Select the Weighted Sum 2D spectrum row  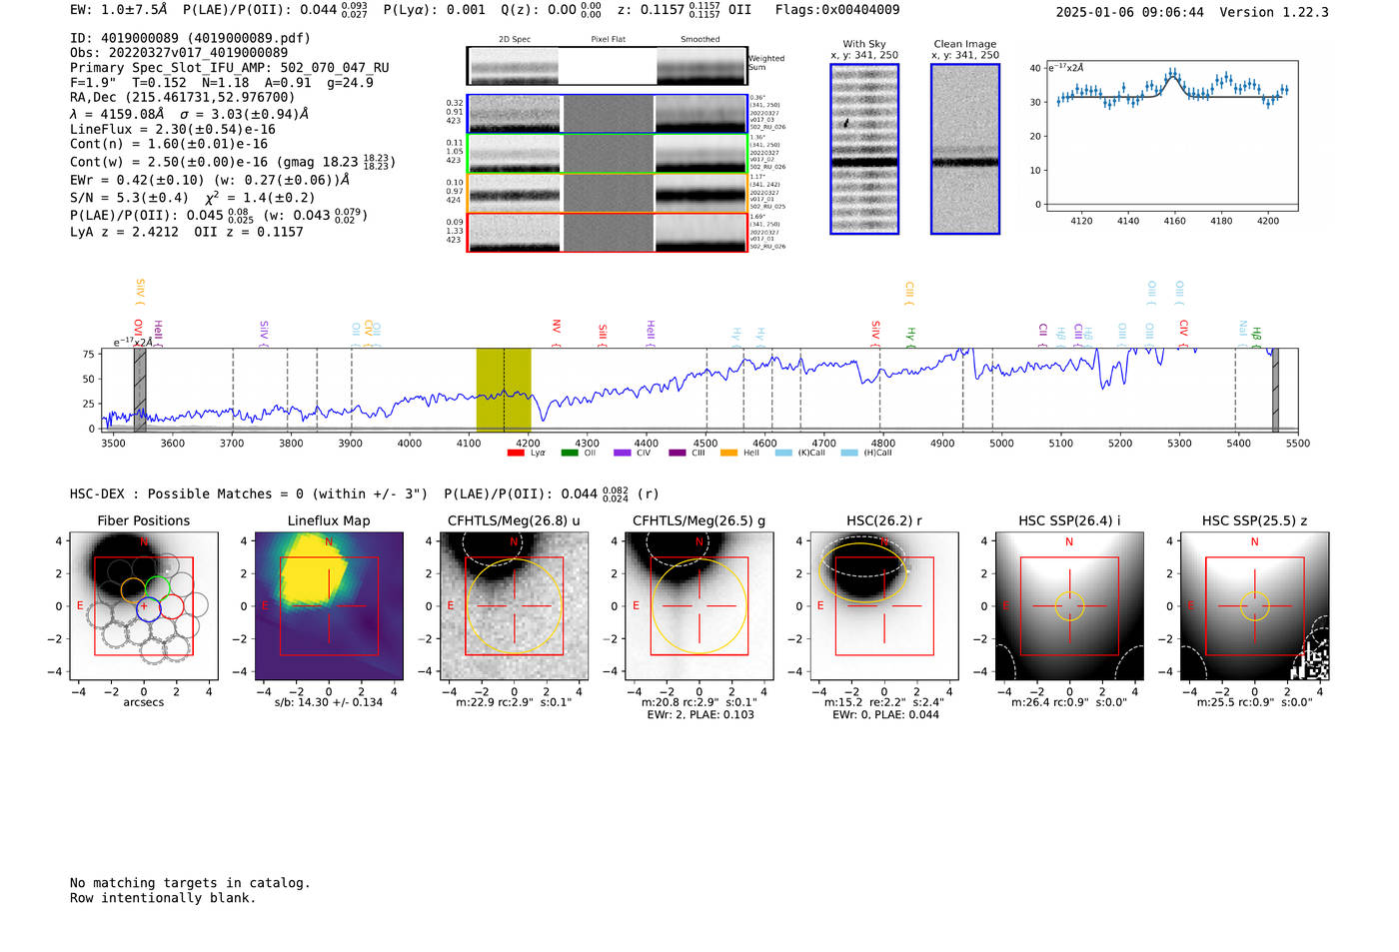[608, 66]
